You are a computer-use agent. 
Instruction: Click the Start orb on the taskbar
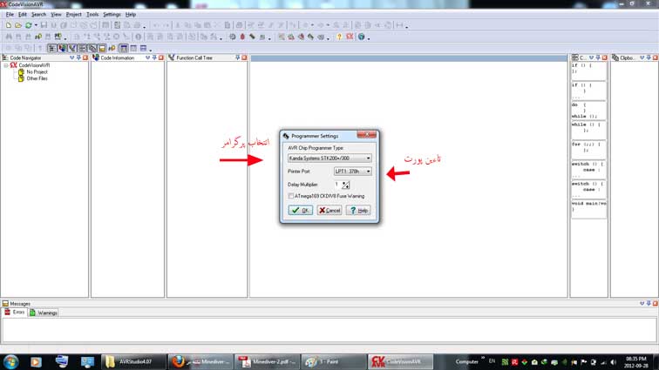click(10, 361)
